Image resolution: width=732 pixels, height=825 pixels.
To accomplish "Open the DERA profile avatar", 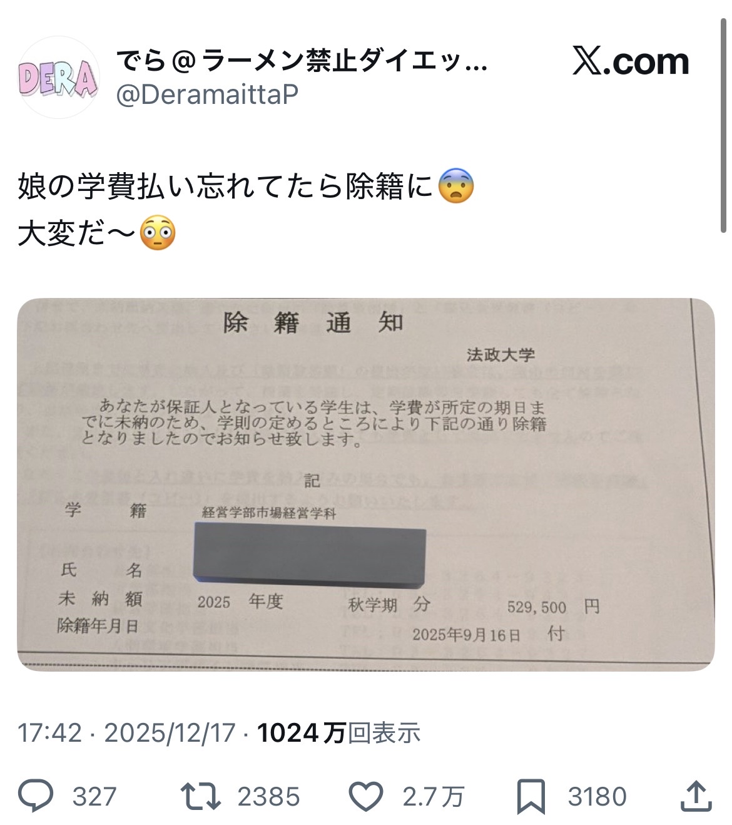I will tap(58, 78).
